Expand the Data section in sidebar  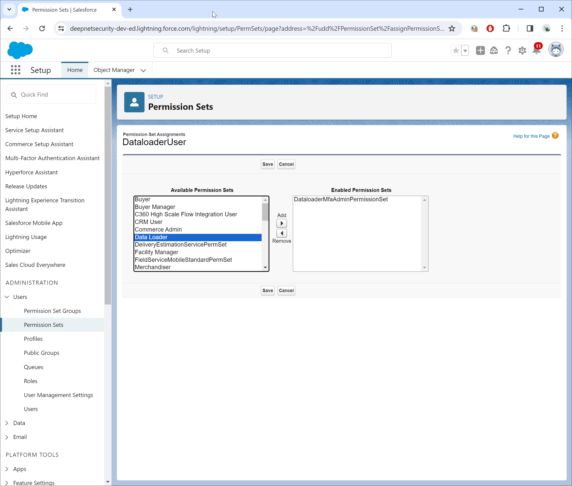point(7,423)
